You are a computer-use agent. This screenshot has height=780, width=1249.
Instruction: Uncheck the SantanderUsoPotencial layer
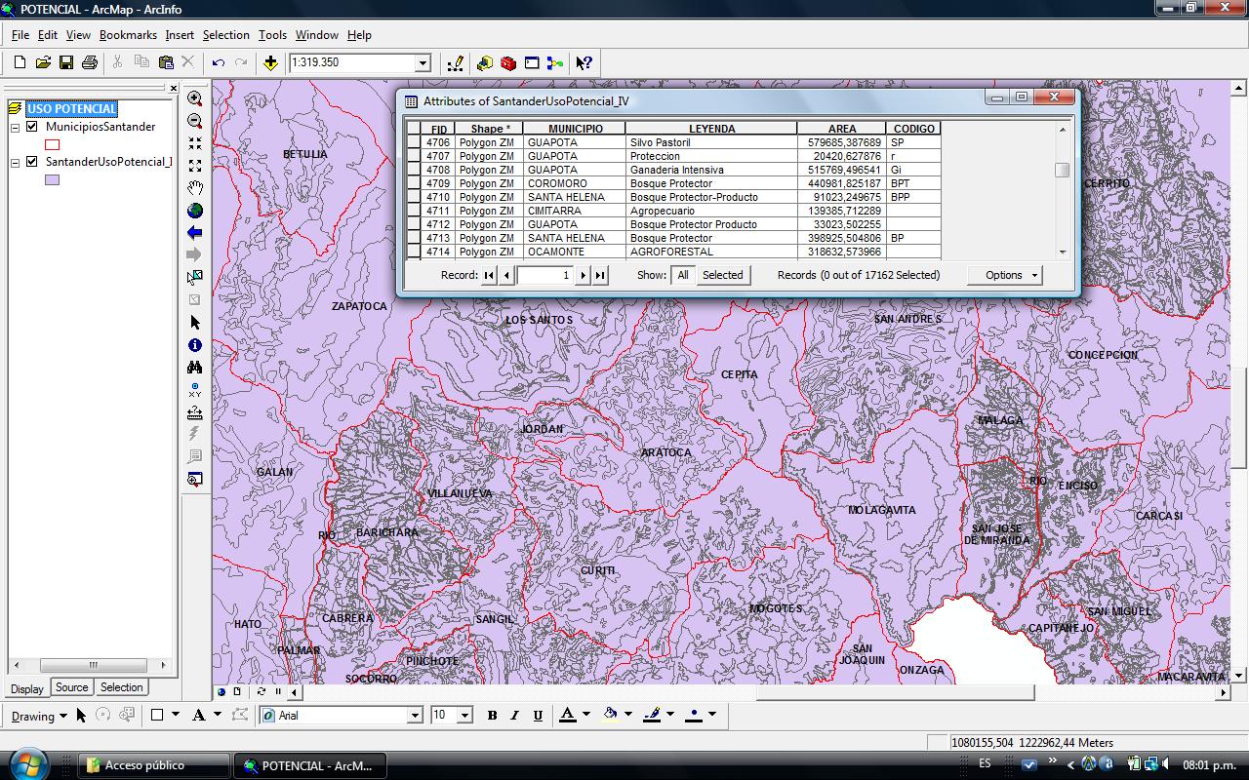pos(32,162)
